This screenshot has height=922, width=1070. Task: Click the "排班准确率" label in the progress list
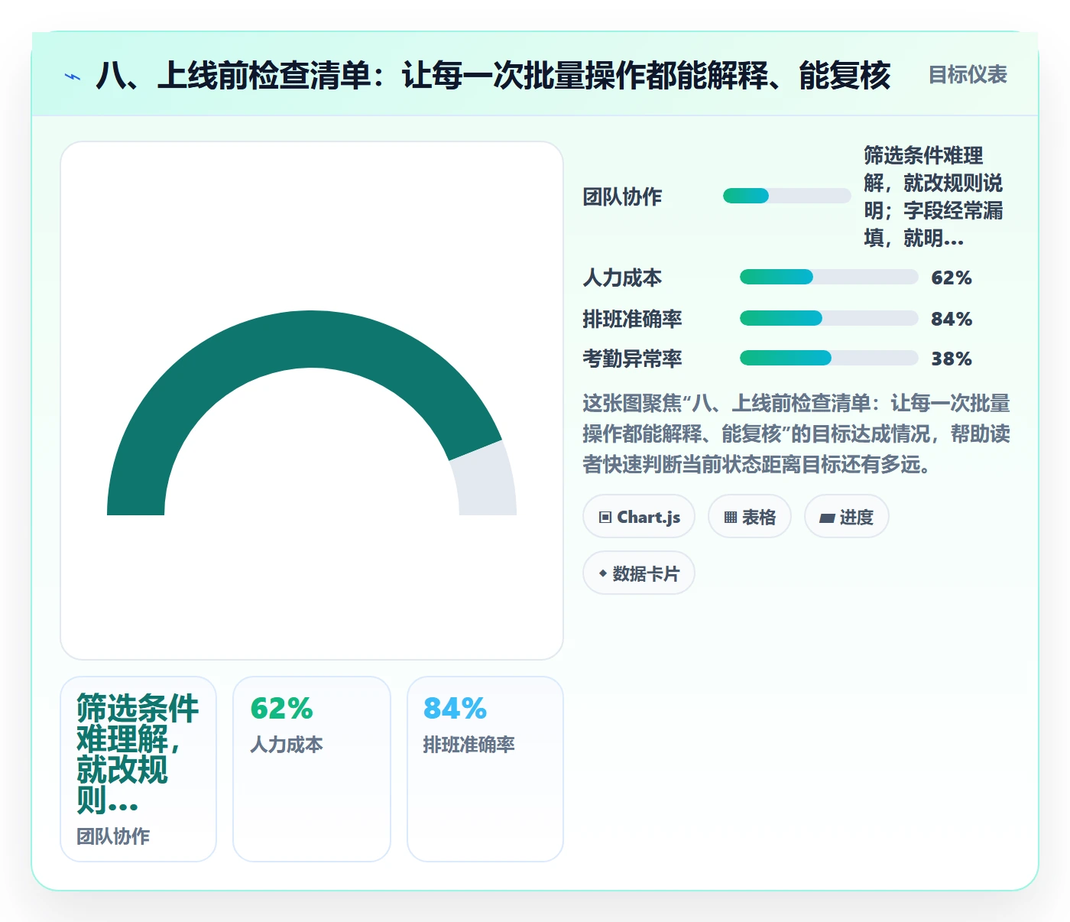[x=632, y=319]
